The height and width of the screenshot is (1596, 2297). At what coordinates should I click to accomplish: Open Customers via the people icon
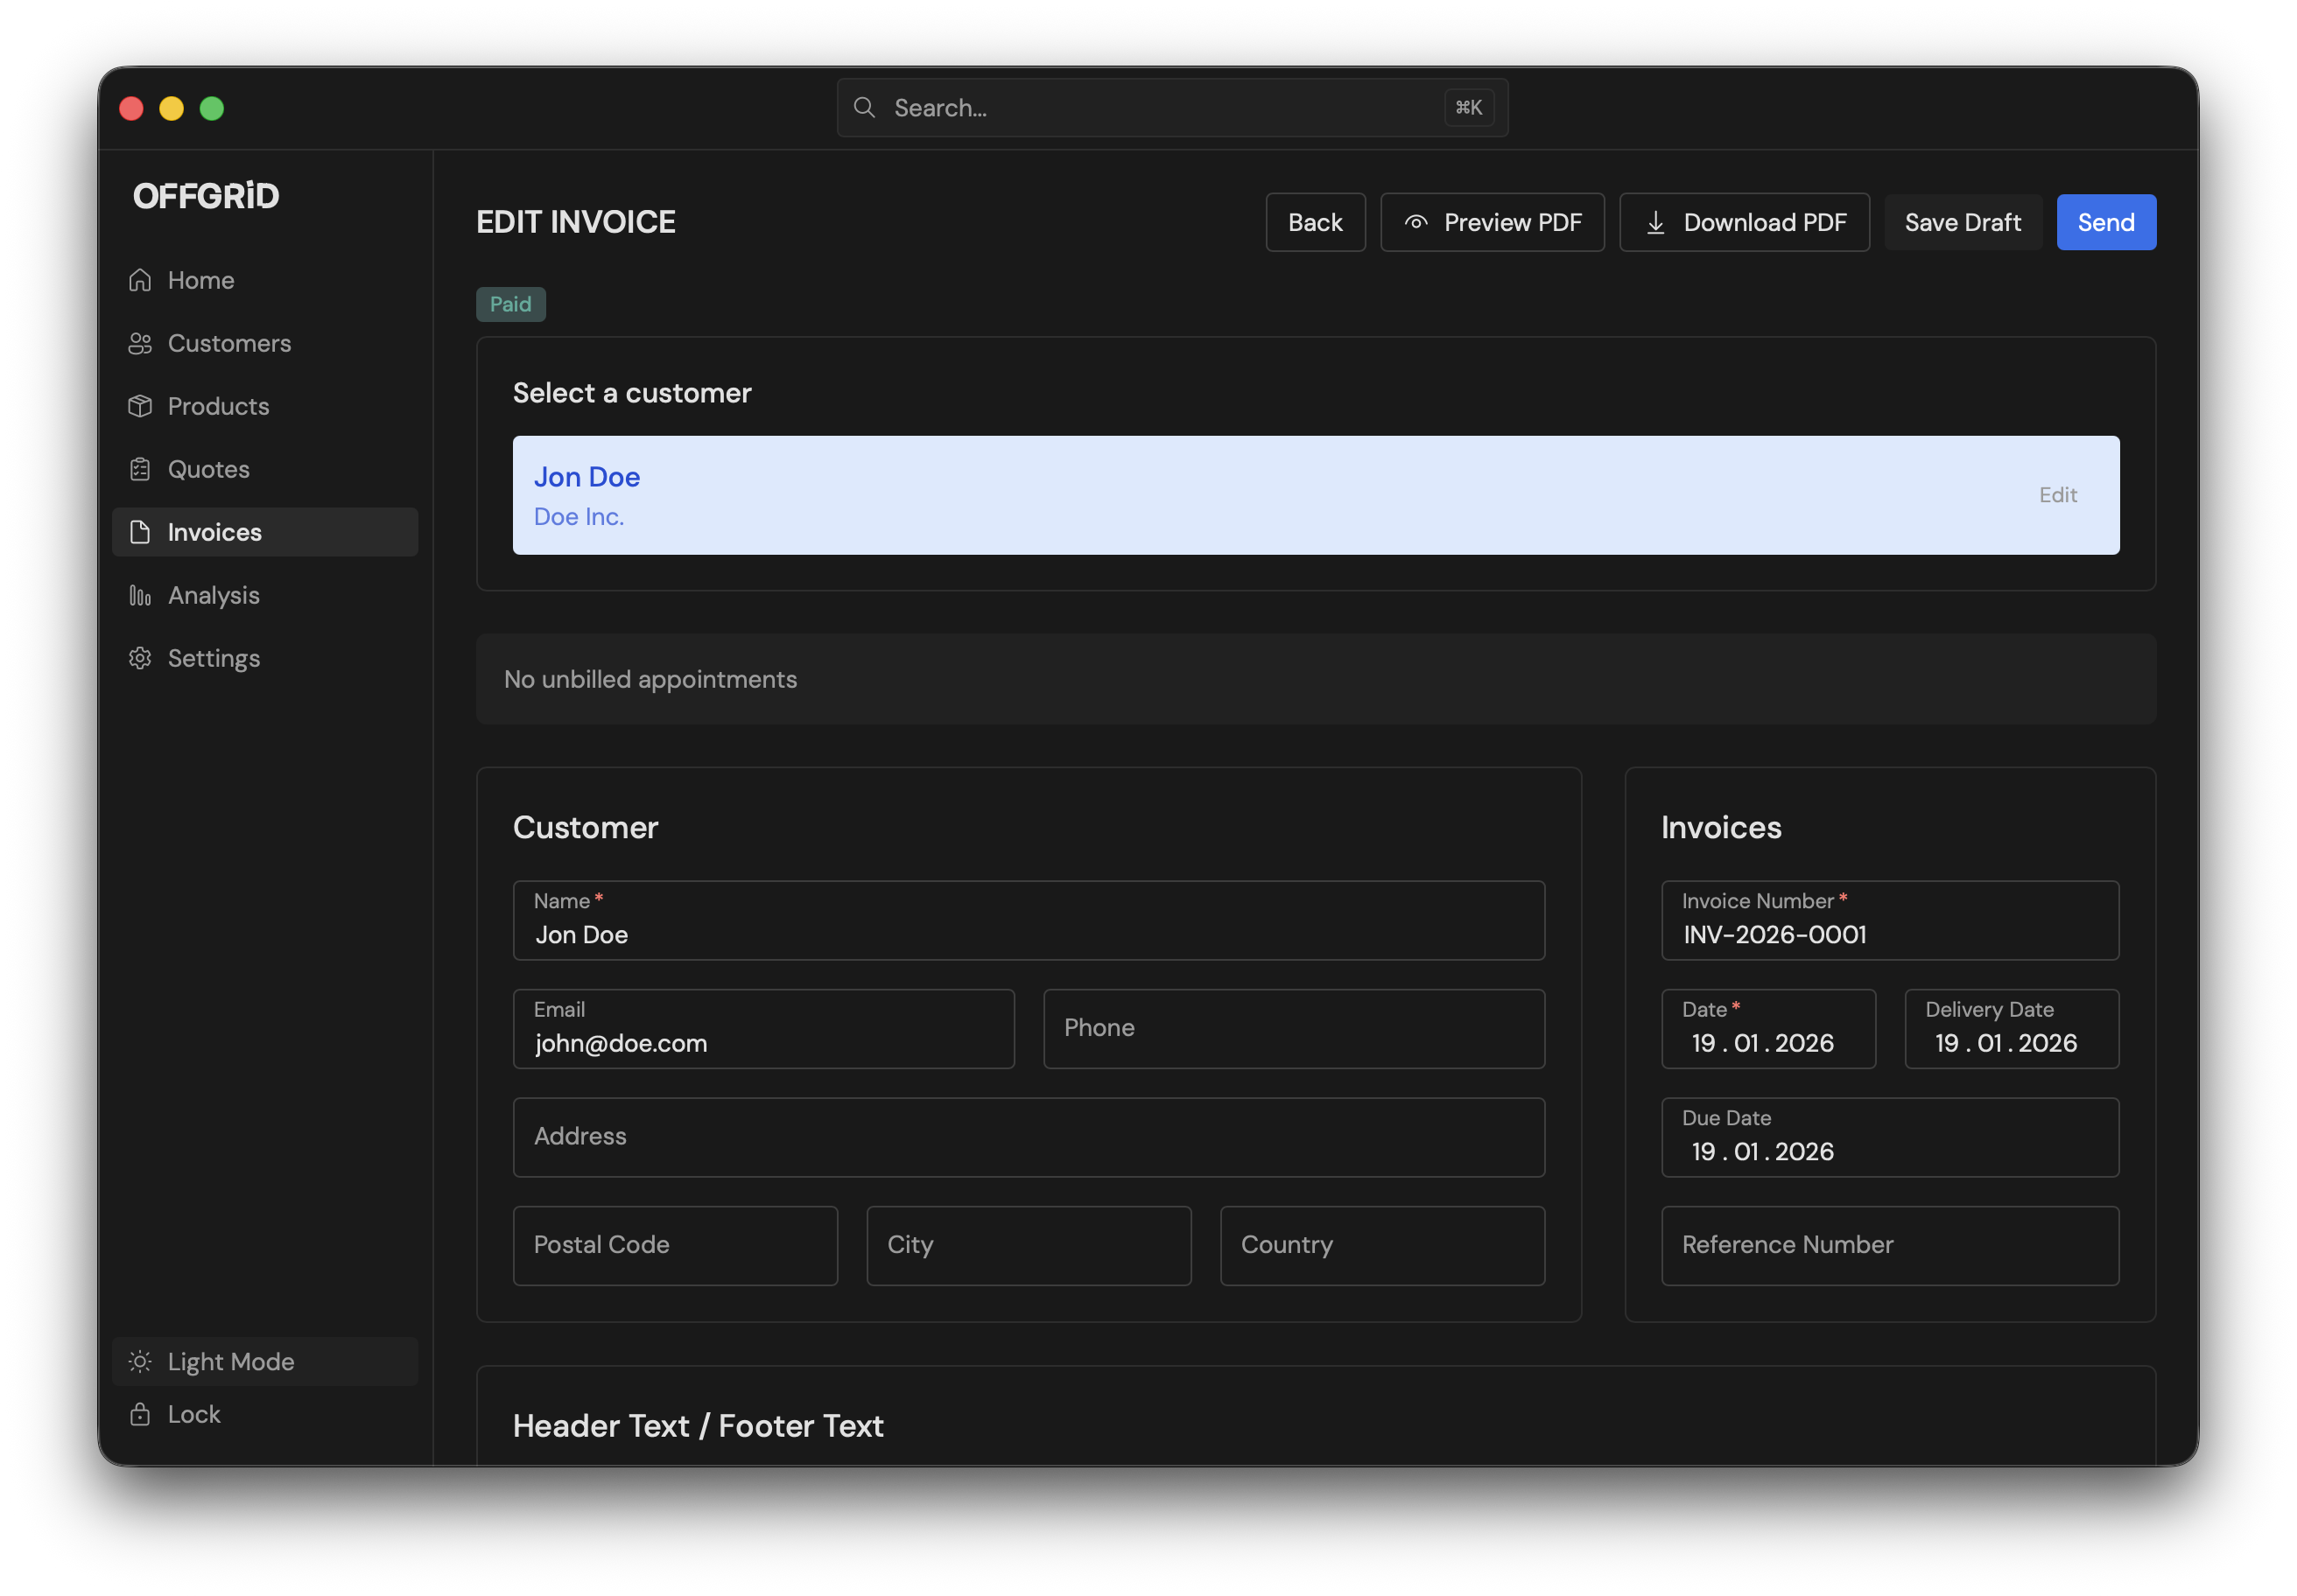[x=140, y=343]
